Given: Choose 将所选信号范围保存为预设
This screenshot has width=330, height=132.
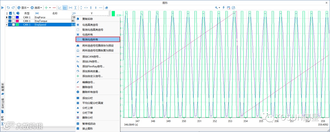Looking at the screenshot, I should pyautogui.click(x=98, y=46).
